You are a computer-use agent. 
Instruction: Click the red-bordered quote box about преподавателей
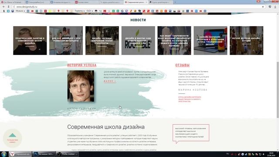tap(191, 133)
